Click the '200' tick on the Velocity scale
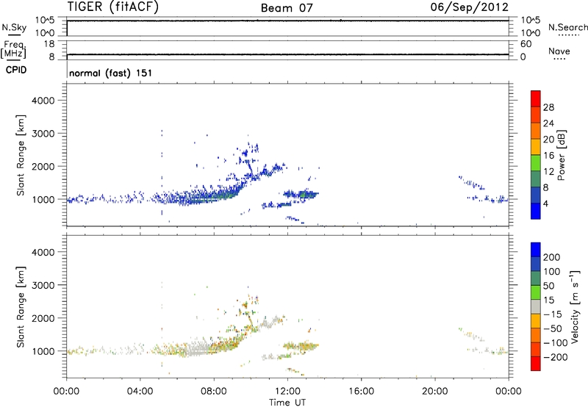588x407 pixels. click(551, 257)
